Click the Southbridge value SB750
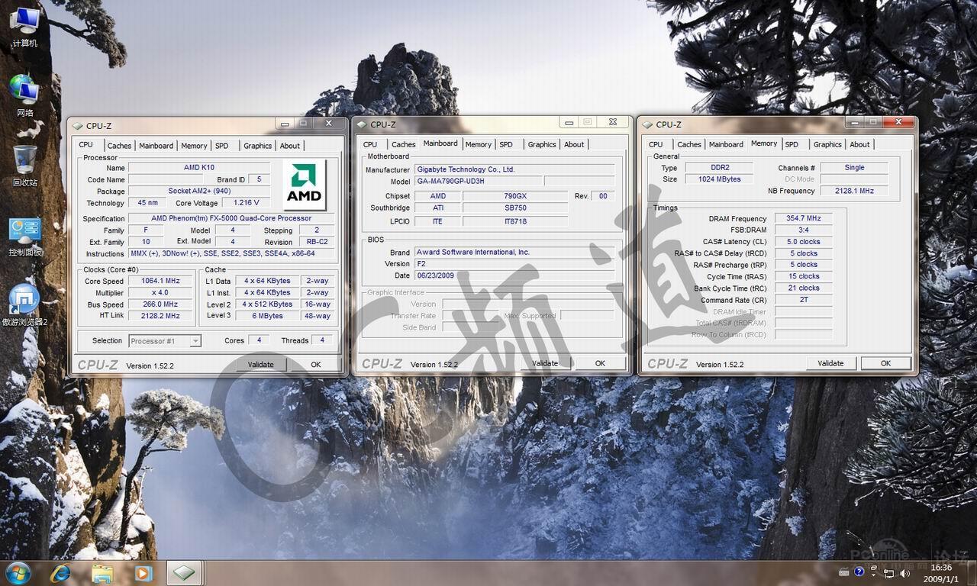The image size is (977, 586). pyautogui.click(x=515, y=208)
